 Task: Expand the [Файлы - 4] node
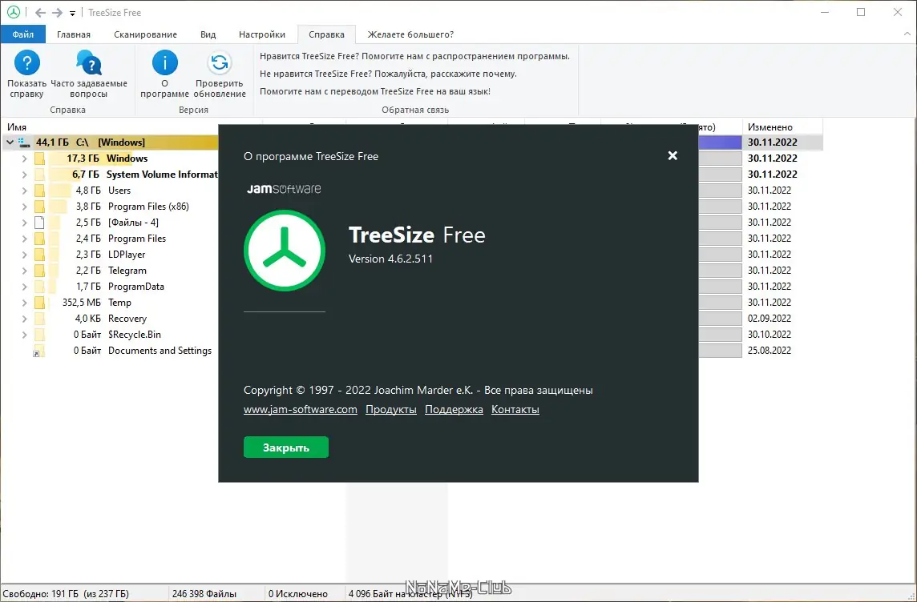point(25,223)
